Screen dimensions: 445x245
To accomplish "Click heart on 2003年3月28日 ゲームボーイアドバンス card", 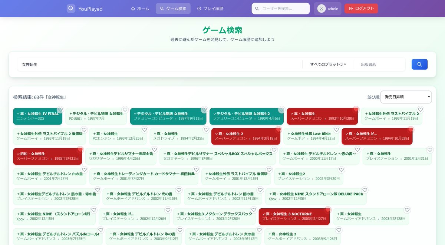I will [x=407, y=210].
